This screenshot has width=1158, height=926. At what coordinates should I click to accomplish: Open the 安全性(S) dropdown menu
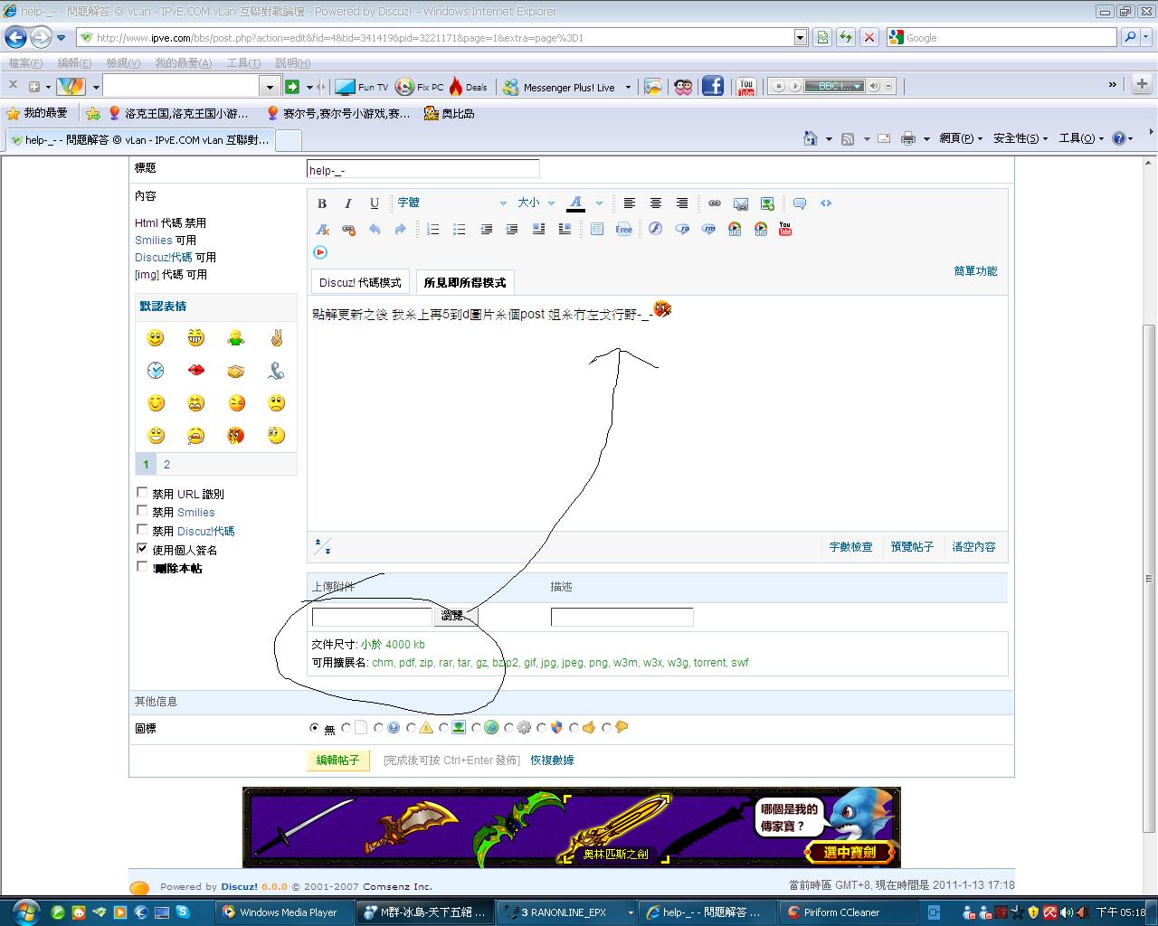tap(1020, 138)
